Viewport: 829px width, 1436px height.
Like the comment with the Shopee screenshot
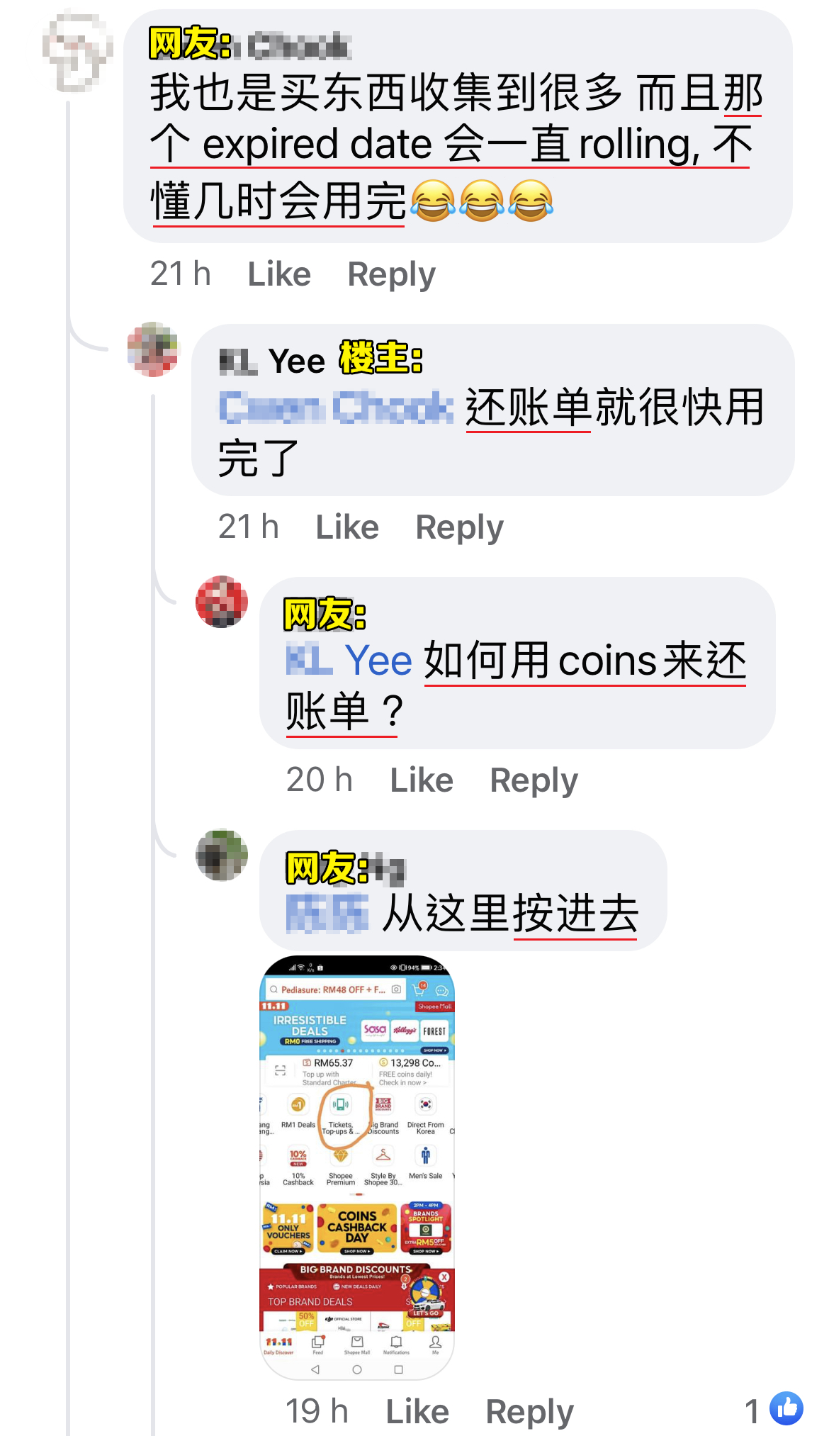pos(417,1411)
